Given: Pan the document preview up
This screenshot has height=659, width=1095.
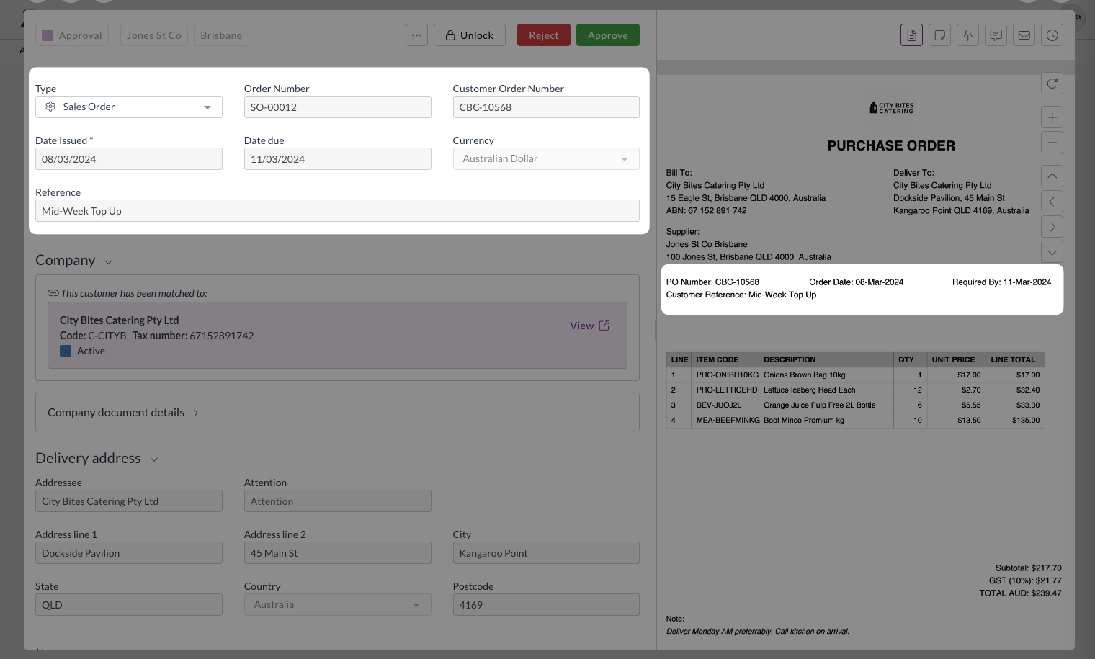Looking at the screenshot, I should click(1052, 176).
